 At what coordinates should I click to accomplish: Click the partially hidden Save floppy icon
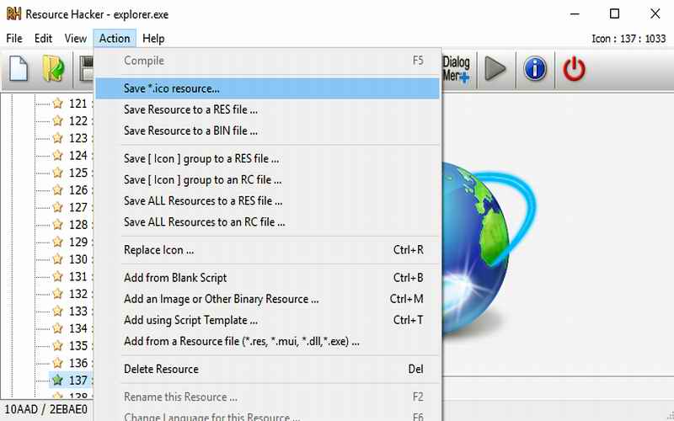tap(88, 69)
